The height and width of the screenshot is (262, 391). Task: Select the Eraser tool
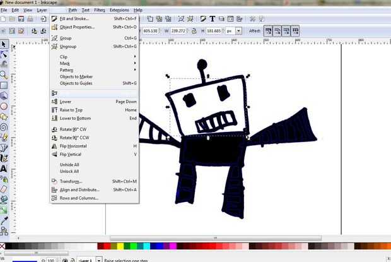pos(4,189)
